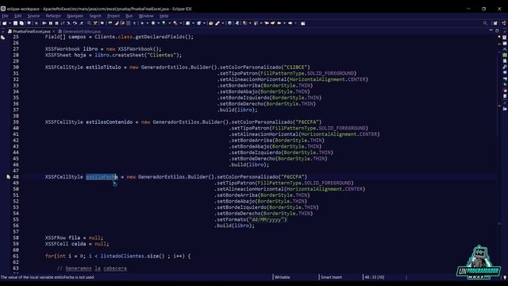Click the "Clientes" string on line 28
The width and height of the screenshot is (508, 286).
pos(161,55)
